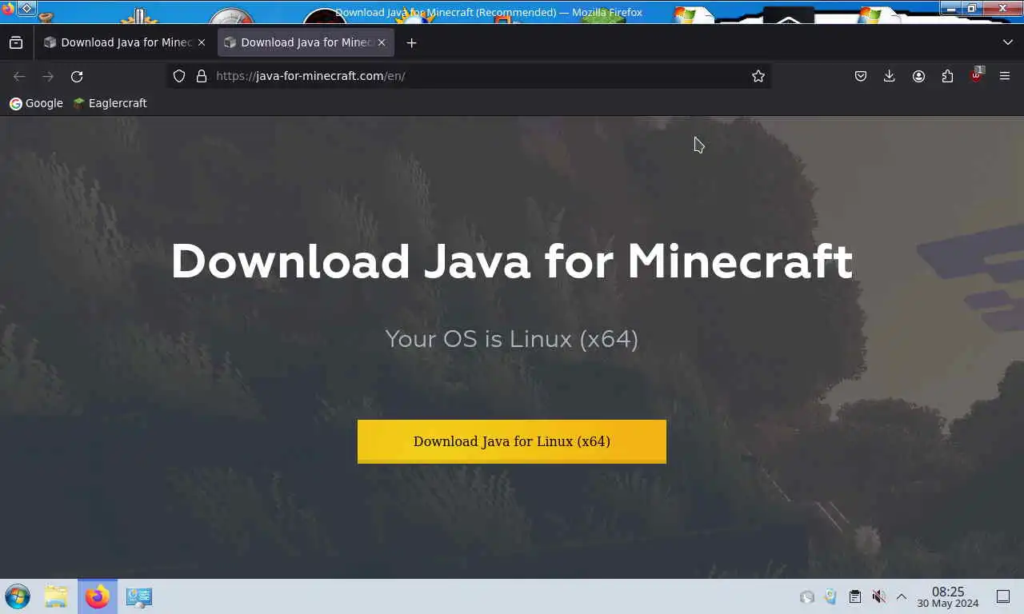Open the 08:25 clock calendar
Image resolution: width=1024 pixels, height=614 pixels.
[948, 596]
